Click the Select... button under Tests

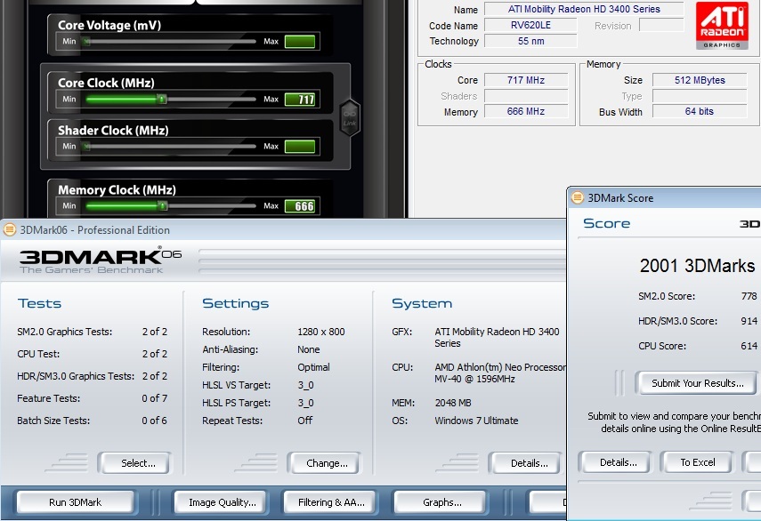(135, 463)
